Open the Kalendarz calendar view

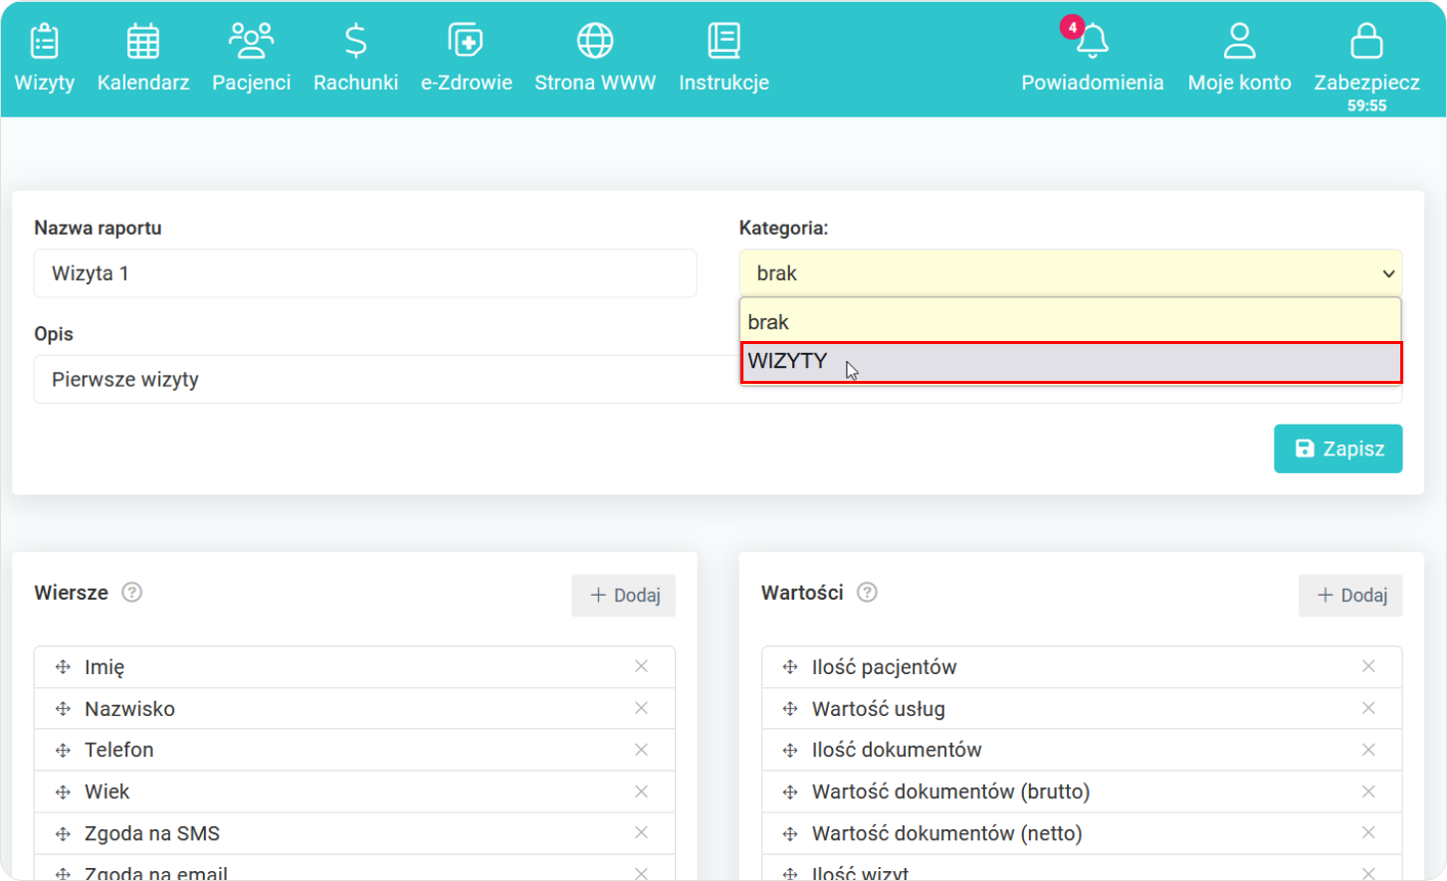point(143,59)
